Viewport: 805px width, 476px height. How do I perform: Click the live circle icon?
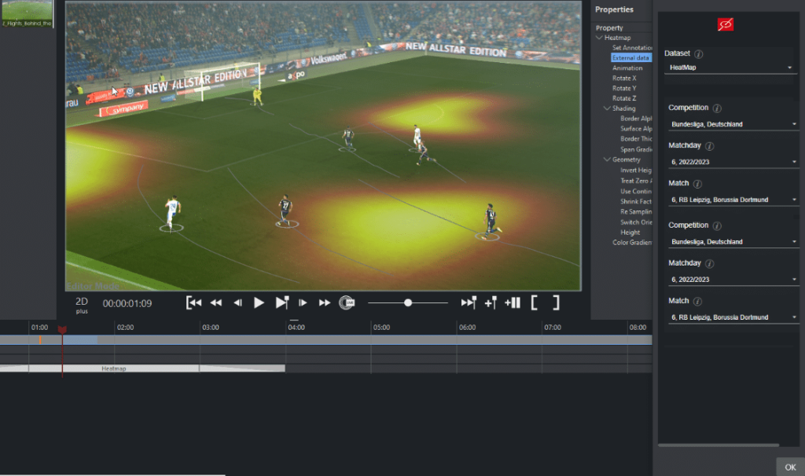click(347, 302)
